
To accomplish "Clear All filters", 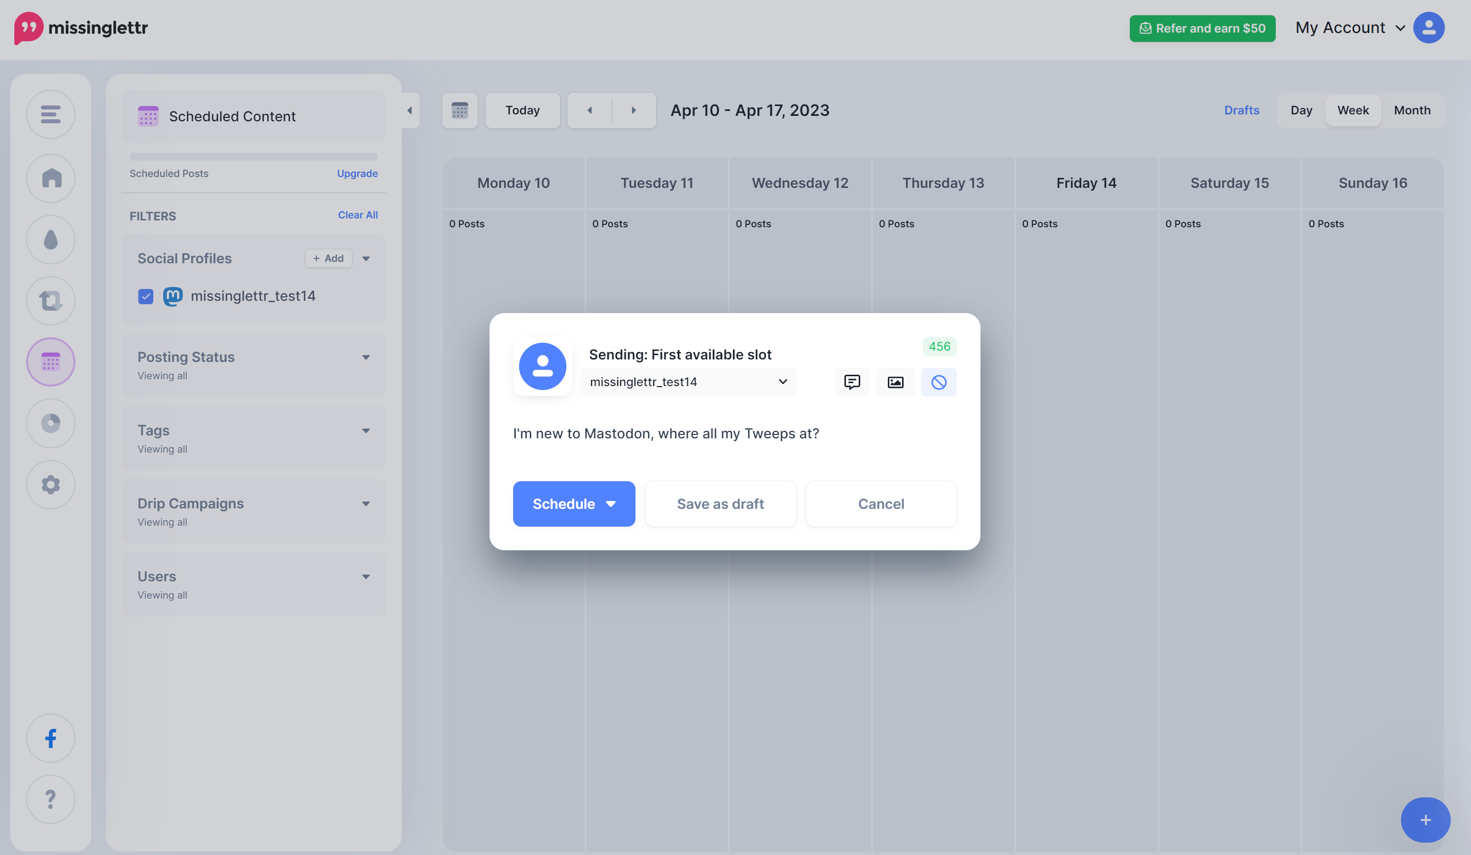I will [358, 215].
